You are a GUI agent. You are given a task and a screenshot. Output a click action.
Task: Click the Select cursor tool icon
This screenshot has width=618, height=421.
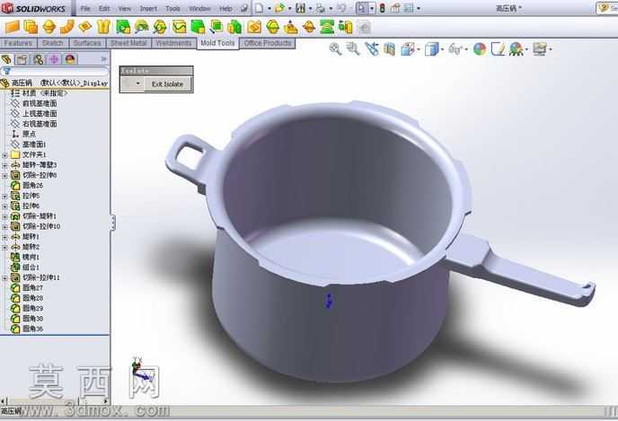[361, 8]
